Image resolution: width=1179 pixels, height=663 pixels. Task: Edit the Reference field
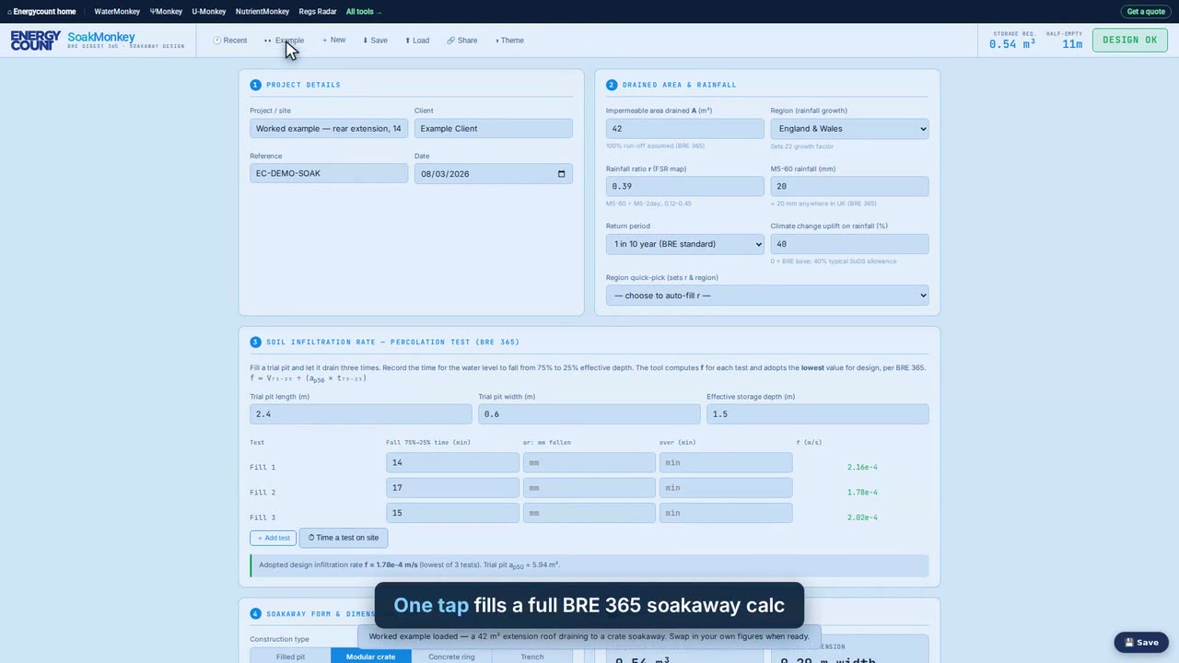tap(329, 174)
